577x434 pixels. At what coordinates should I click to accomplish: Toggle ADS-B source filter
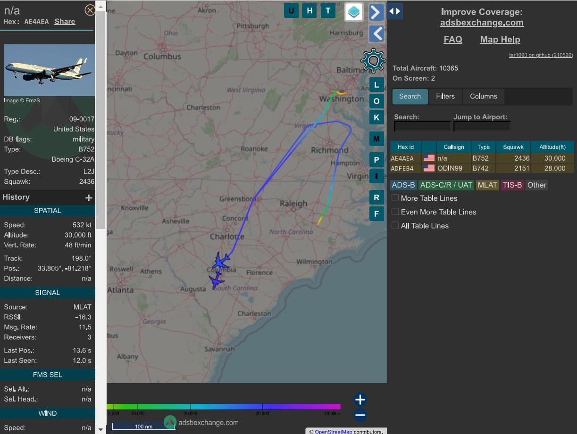[403, 185]
